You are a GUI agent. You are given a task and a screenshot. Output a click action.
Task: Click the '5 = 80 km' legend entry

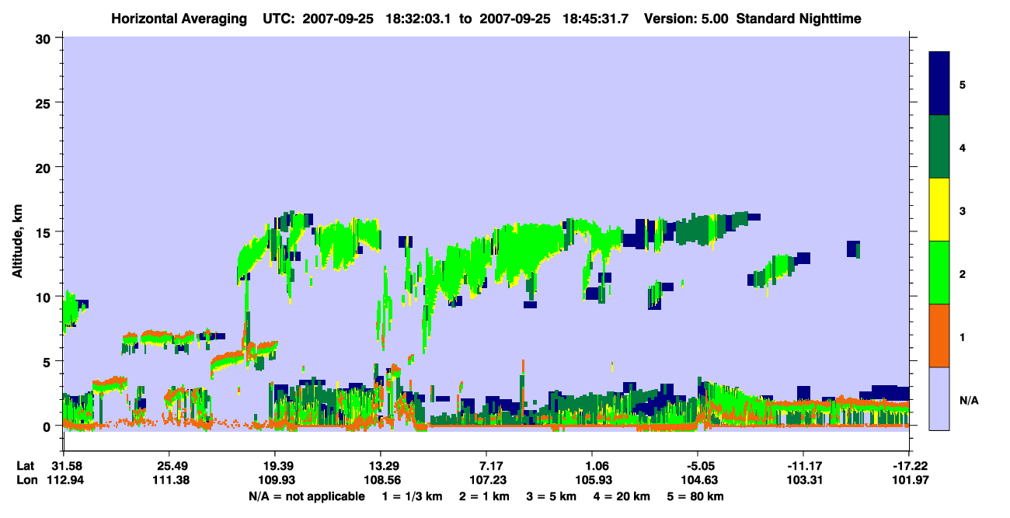[695, 496]
